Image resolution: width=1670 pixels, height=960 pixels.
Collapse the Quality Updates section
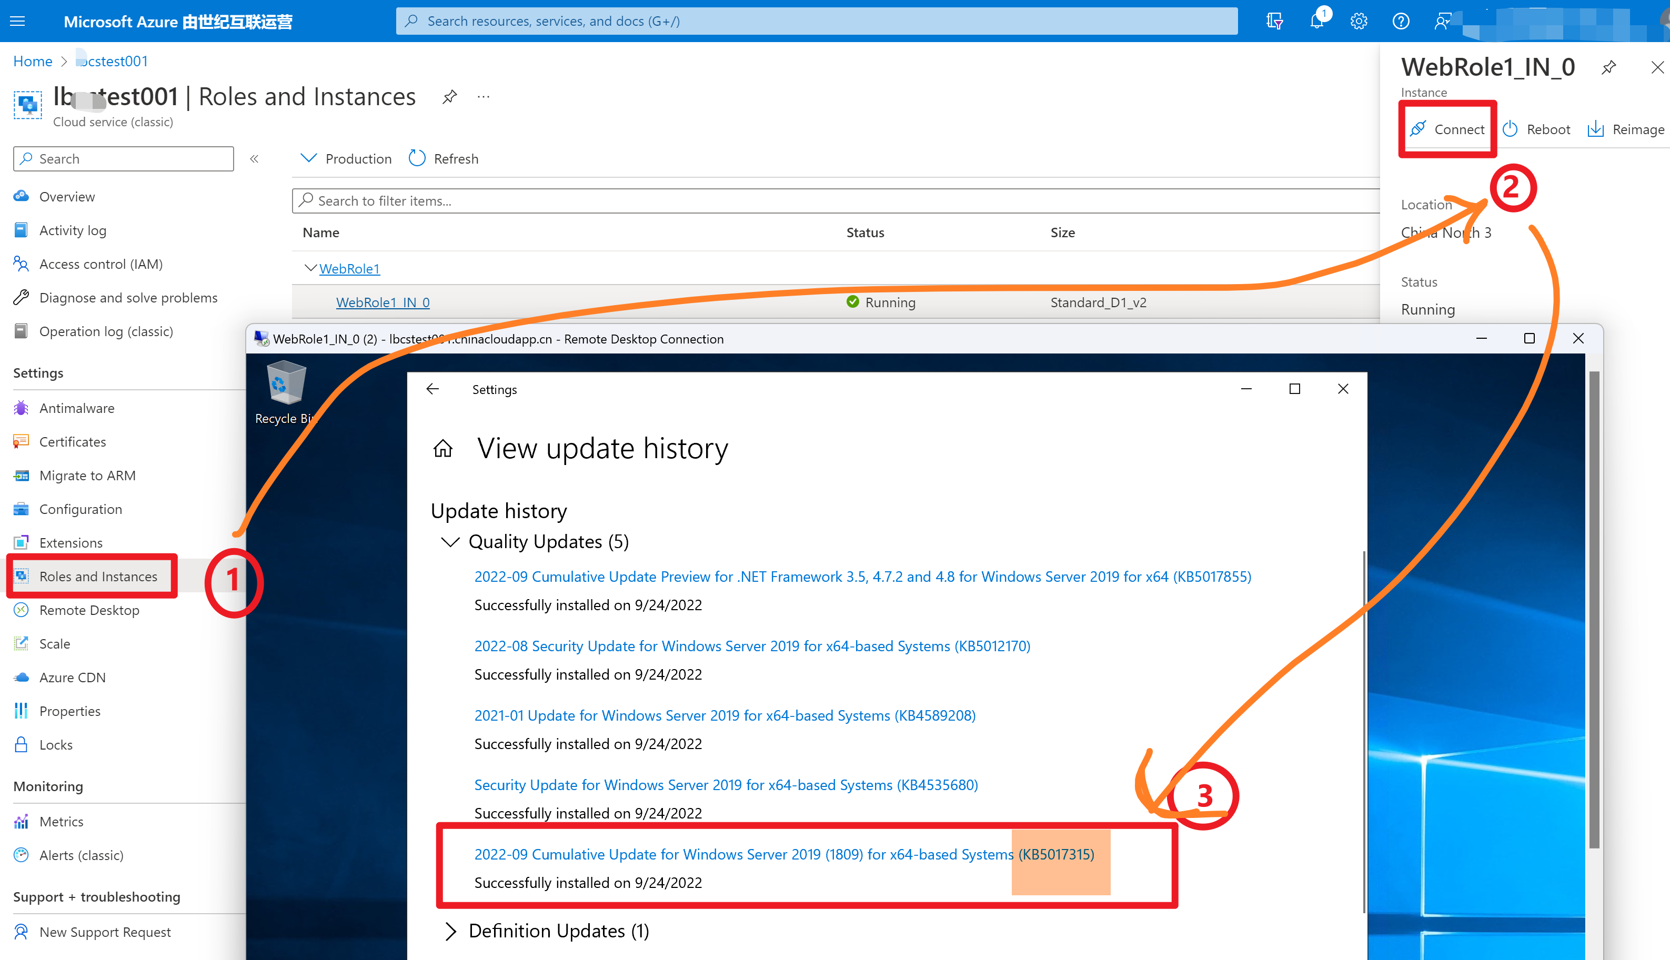(450, 542)
